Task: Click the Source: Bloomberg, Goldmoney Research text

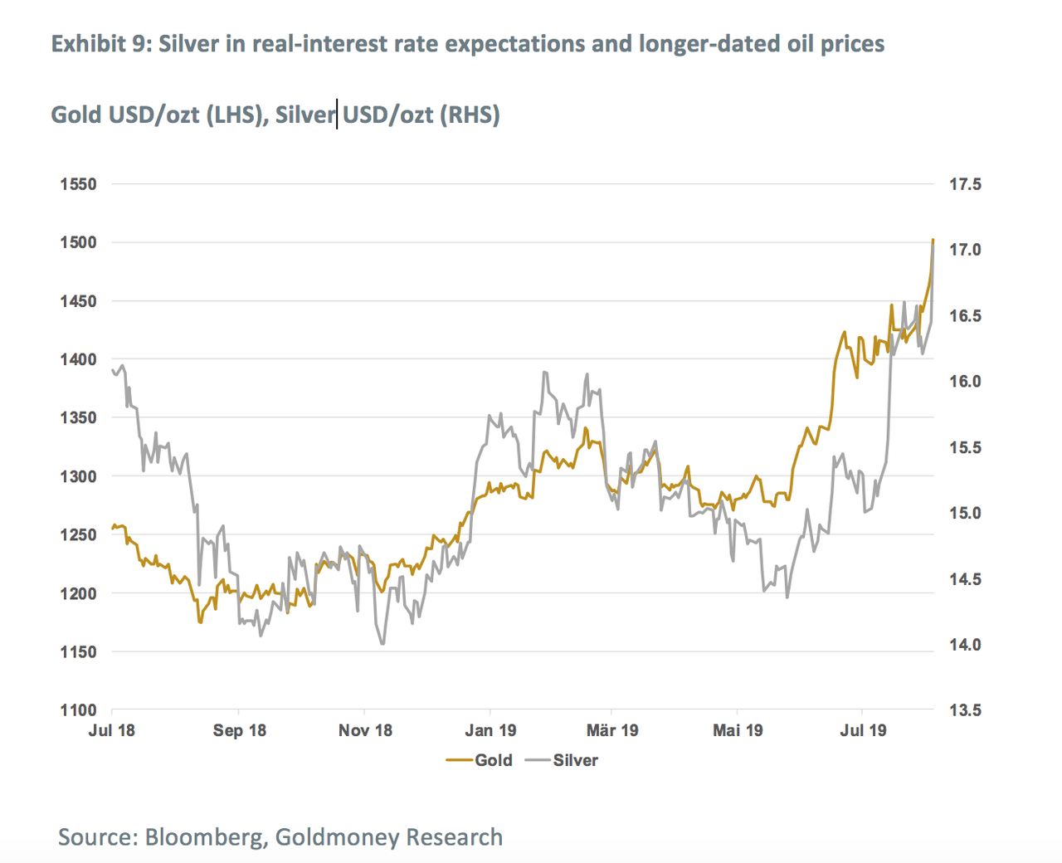Action: tap(280, 836)
